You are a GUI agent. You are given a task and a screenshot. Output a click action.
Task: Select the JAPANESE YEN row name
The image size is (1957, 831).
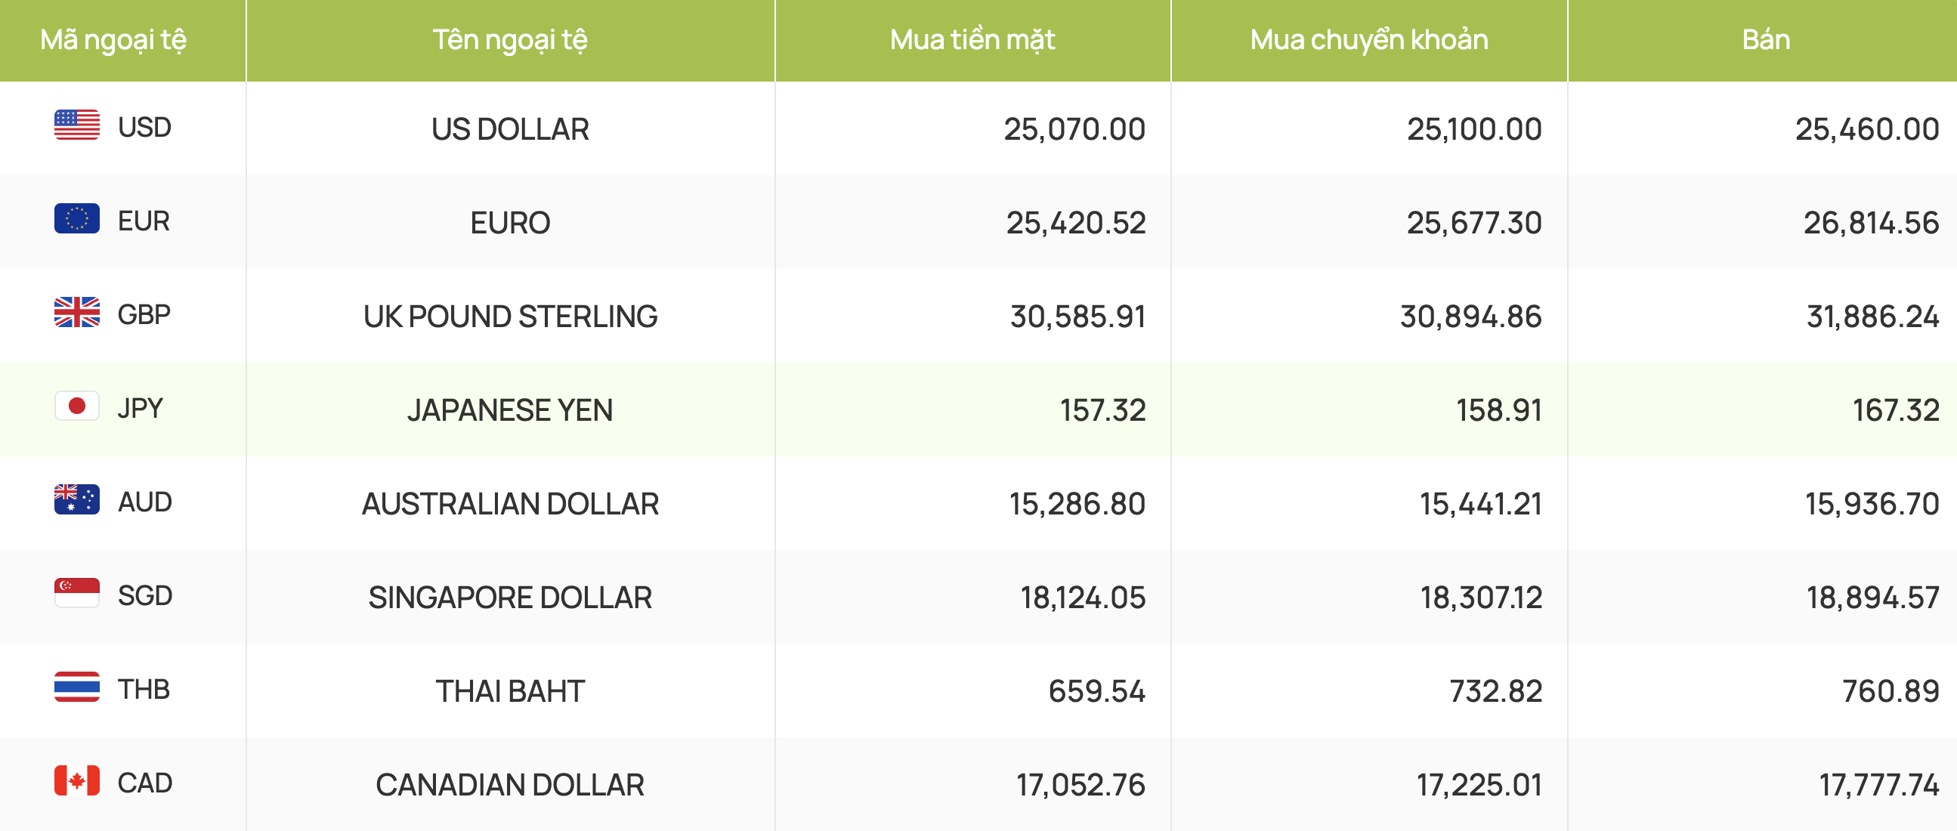point(510,410)
